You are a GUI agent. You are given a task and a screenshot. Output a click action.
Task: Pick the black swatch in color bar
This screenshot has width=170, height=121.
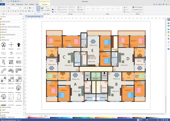[147, 118]
